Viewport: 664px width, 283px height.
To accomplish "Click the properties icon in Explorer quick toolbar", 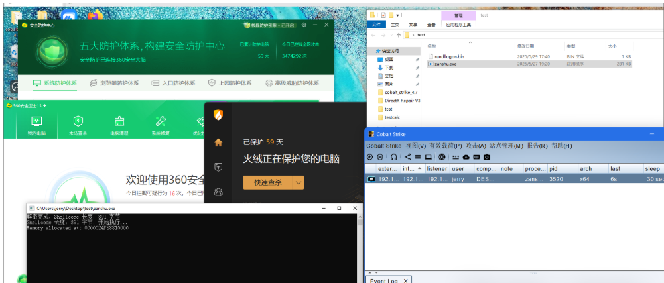I will 383,15.
